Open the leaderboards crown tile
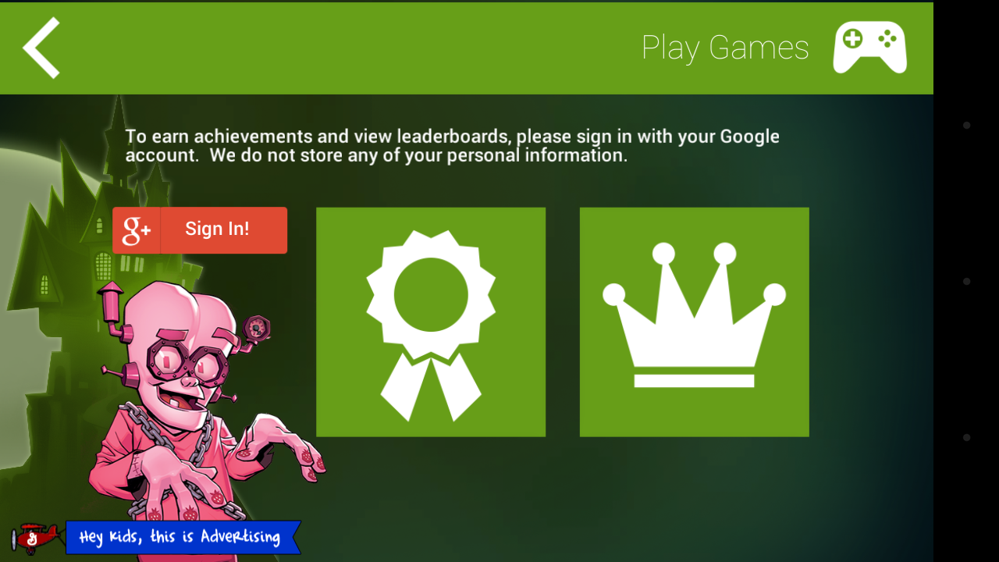Image resolution: width=999 pixels, height=562 pixels. (695, 322)
